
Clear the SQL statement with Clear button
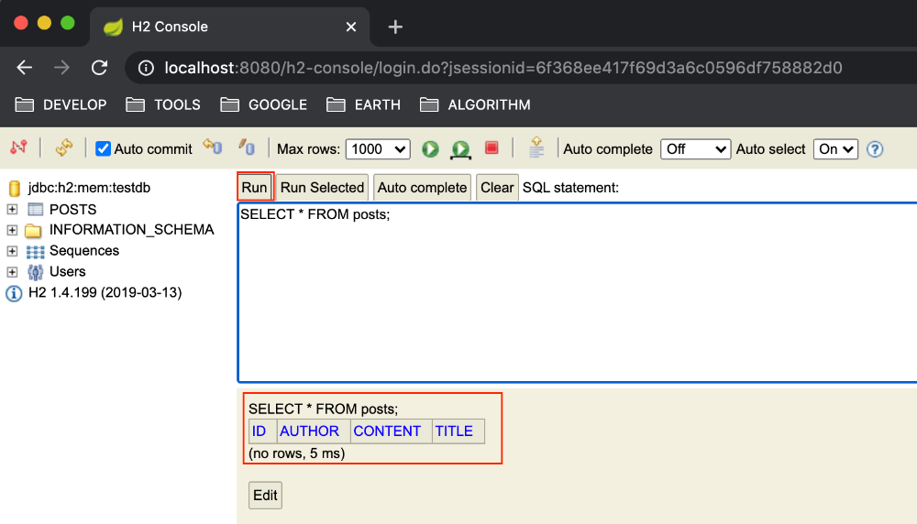coord(497,188)
